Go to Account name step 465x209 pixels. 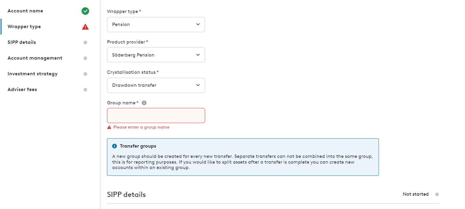pos(25,11)
